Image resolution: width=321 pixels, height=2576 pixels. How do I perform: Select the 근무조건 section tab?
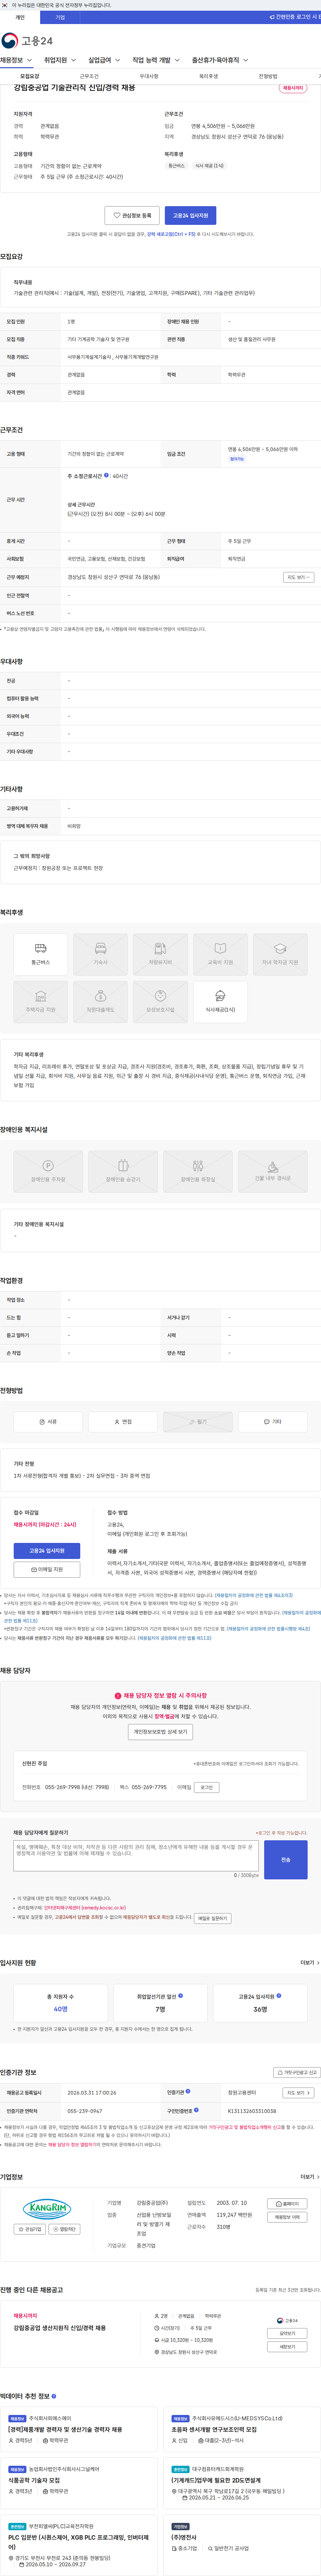click(89, 76)
